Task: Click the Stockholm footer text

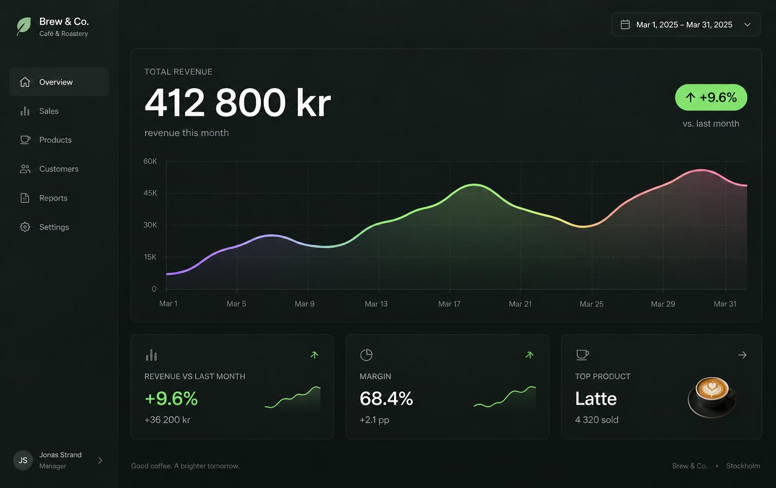Action: (x=743, y=466)
